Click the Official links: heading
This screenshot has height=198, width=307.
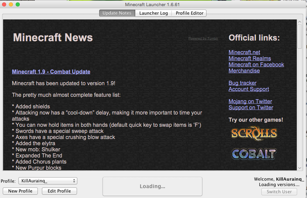tap(254, 37)
